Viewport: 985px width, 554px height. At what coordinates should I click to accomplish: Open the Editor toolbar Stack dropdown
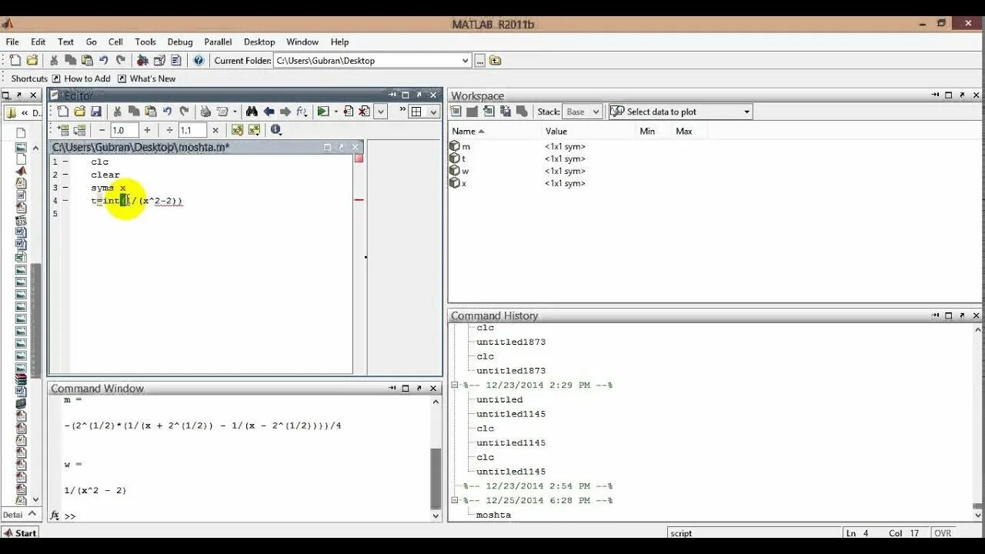(x=380, y=112)
